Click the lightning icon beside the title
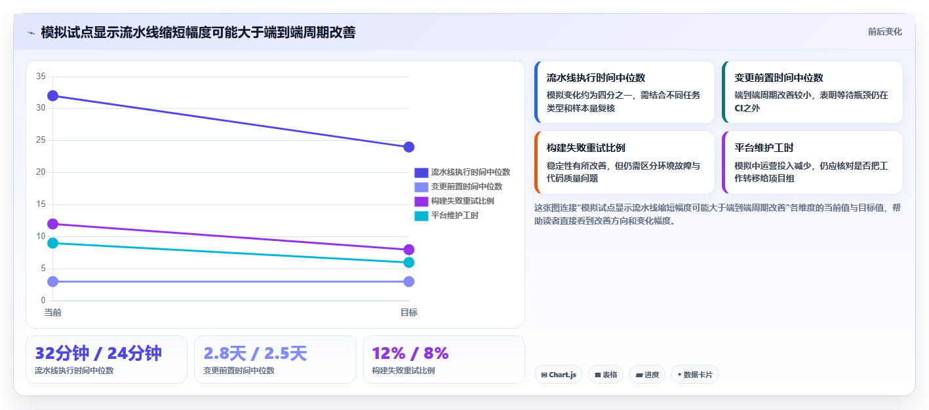Viewport: 929px width, 410px height. (x=31, y=33)
